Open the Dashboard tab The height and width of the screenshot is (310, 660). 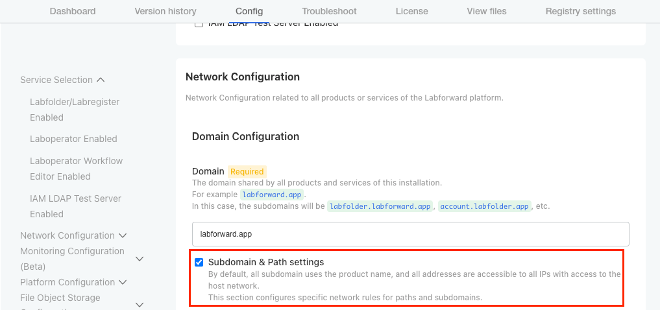click(x=73, y=12)
